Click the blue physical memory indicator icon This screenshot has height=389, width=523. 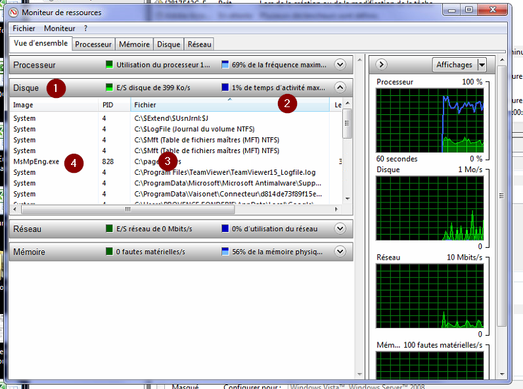pos(225,251)
